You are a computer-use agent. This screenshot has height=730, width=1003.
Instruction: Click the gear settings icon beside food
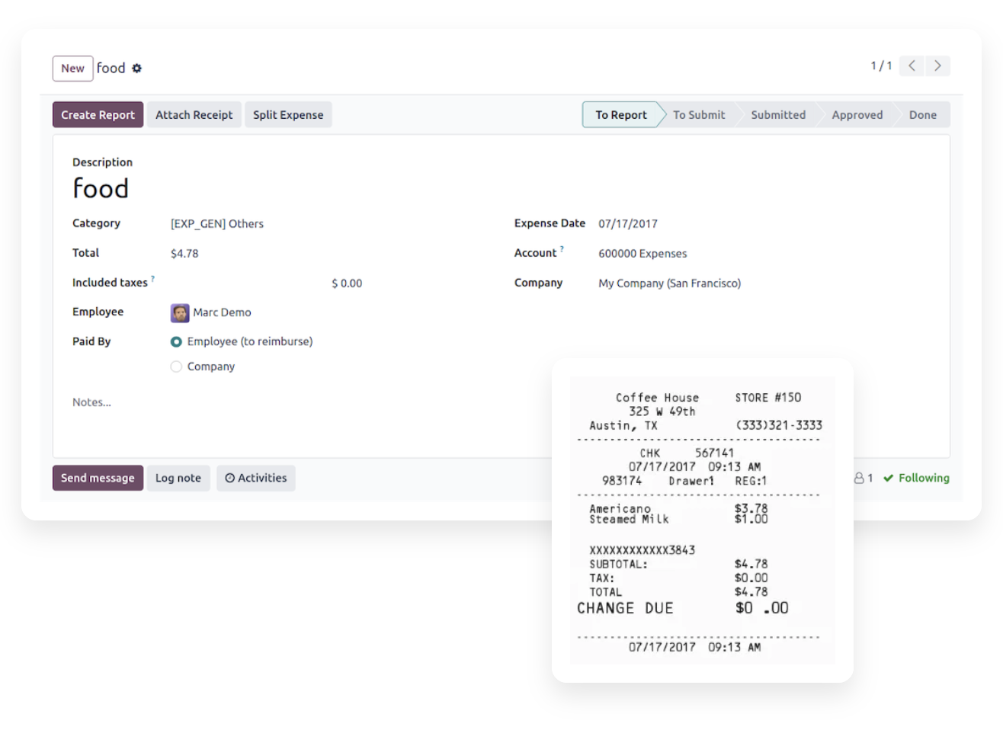[137, 69]
